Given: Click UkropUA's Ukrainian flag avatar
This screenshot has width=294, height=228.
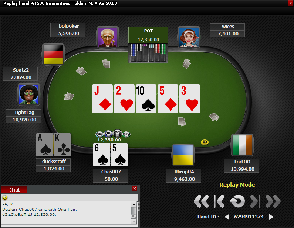Looking at the screenshot, I should tap(183, 155).
